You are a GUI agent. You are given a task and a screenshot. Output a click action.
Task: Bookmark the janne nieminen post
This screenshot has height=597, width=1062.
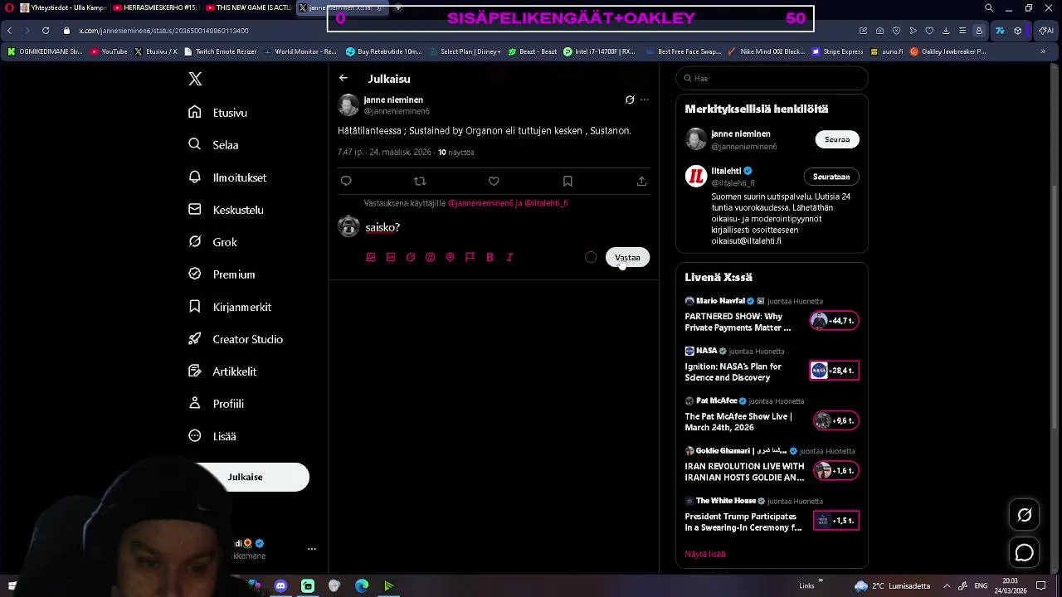click(568, 181)
